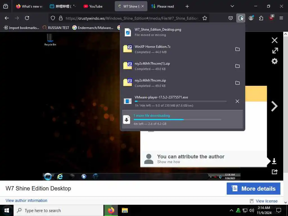This screenshot has width=288, height=216.
Task: Show folder for niy2c46hfr7fncrm(1).zip
Action: point(237,66)
